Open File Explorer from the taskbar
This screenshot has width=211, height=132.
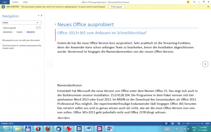pyautogui.click(x=18, y=129)
